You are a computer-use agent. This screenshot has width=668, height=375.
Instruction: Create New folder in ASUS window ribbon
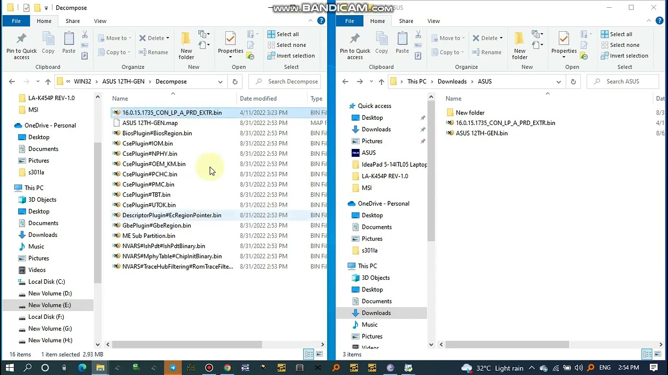(520, 45)
